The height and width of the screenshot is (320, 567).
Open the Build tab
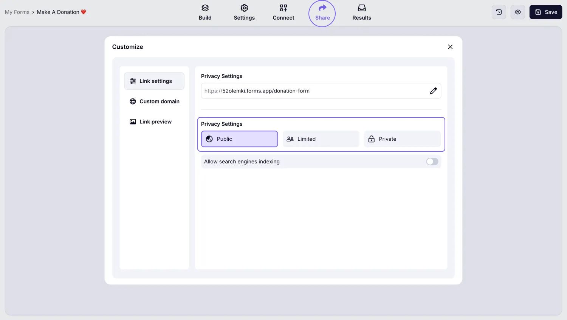(205, 12)
